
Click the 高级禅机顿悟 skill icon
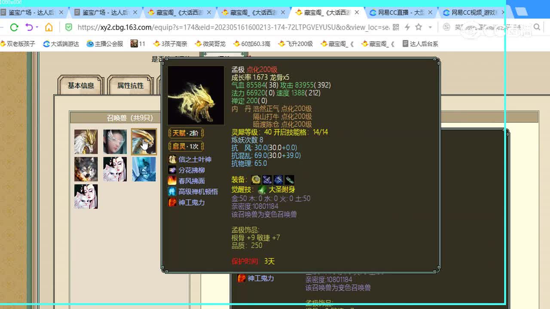pyautogui.click(x=172, y=191)
